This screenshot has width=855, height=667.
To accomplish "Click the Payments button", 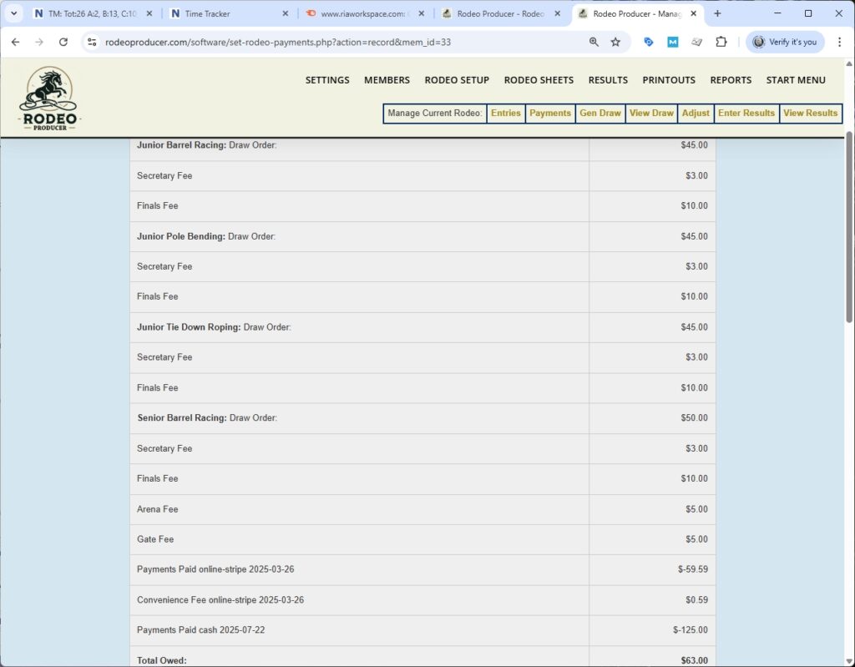I will pos(550,113).
